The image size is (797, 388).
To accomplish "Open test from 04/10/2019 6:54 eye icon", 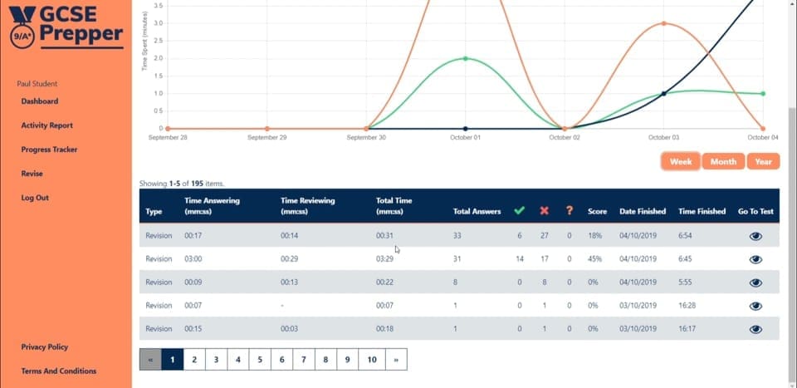I will coord(755,236).
